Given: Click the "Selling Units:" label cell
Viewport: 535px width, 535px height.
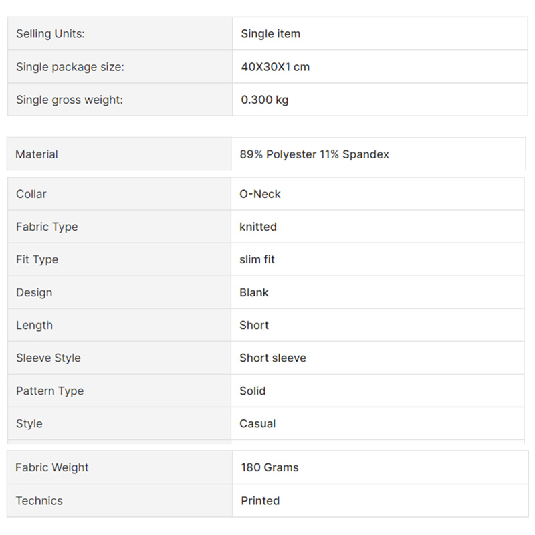Looking at the screenshot, I should pyautogui.click(x=50, y=33).
